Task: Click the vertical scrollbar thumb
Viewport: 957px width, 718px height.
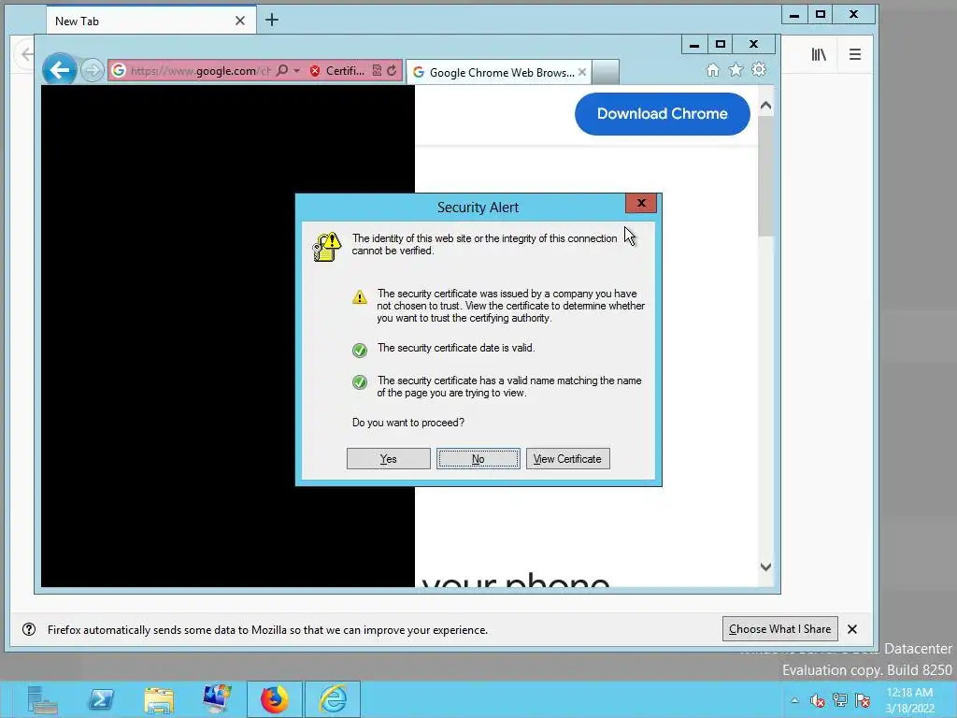Action: coord(766,176)
